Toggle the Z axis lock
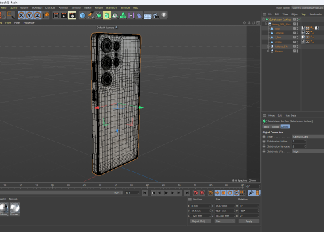This screenshot has height=243, width=324. click(x=38, y=16)
